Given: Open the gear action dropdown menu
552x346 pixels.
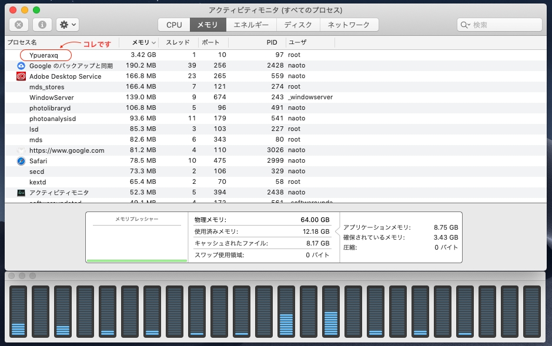Looking at the screenshot, I should click(68, 25).
